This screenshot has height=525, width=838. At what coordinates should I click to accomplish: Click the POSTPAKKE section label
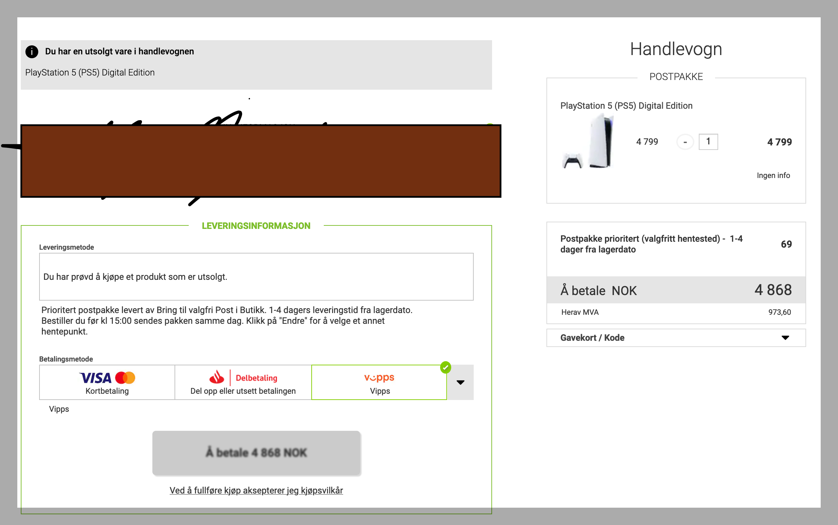[676, 77]
